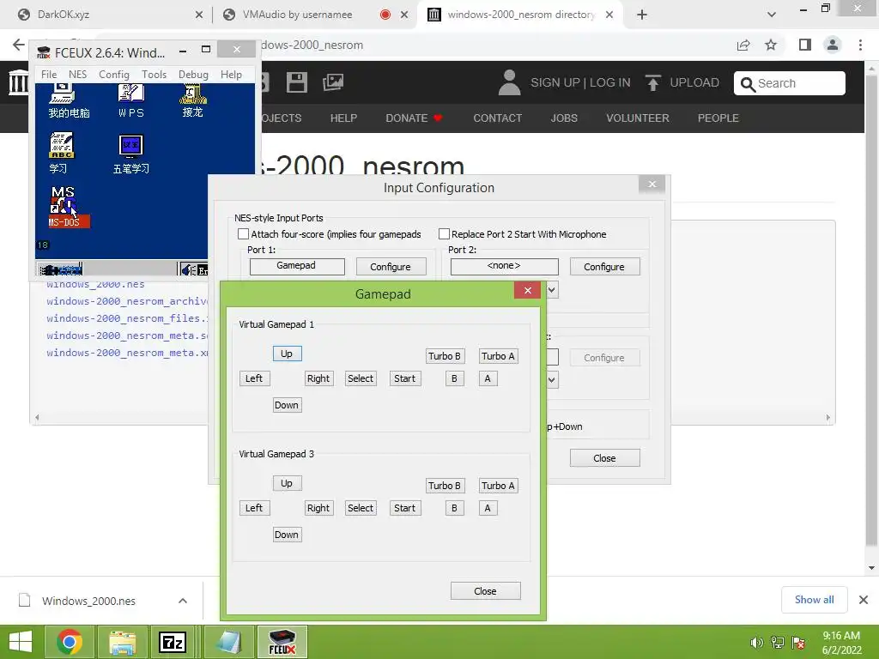This screenshot has width=879, height=659.
Task: Open a new browser tab
Action: pos(642,15)
